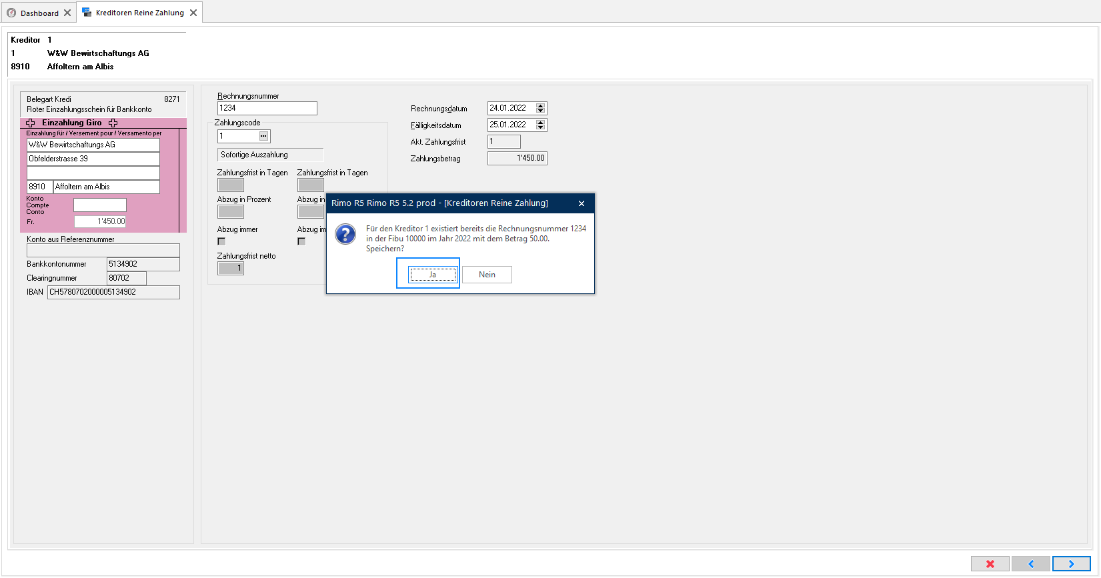This screenshot has width=1101, height=578.
Task: Click the Zahlungsbetrag field showing 1'450.00
Action: pos(517,158)
